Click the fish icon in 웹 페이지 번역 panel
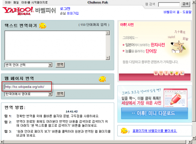This screenshot has height=144, width=196. coord(102,79)
